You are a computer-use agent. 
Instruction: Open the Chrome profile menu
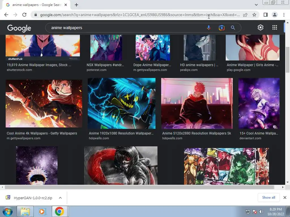click(x=275, y=15)
